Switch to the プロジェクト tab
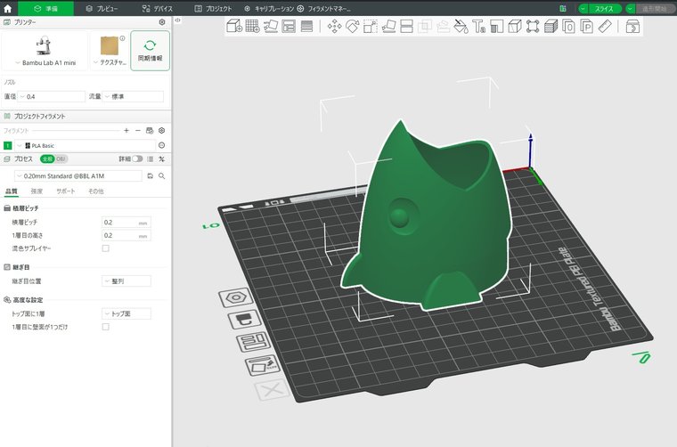 (213, 8)
